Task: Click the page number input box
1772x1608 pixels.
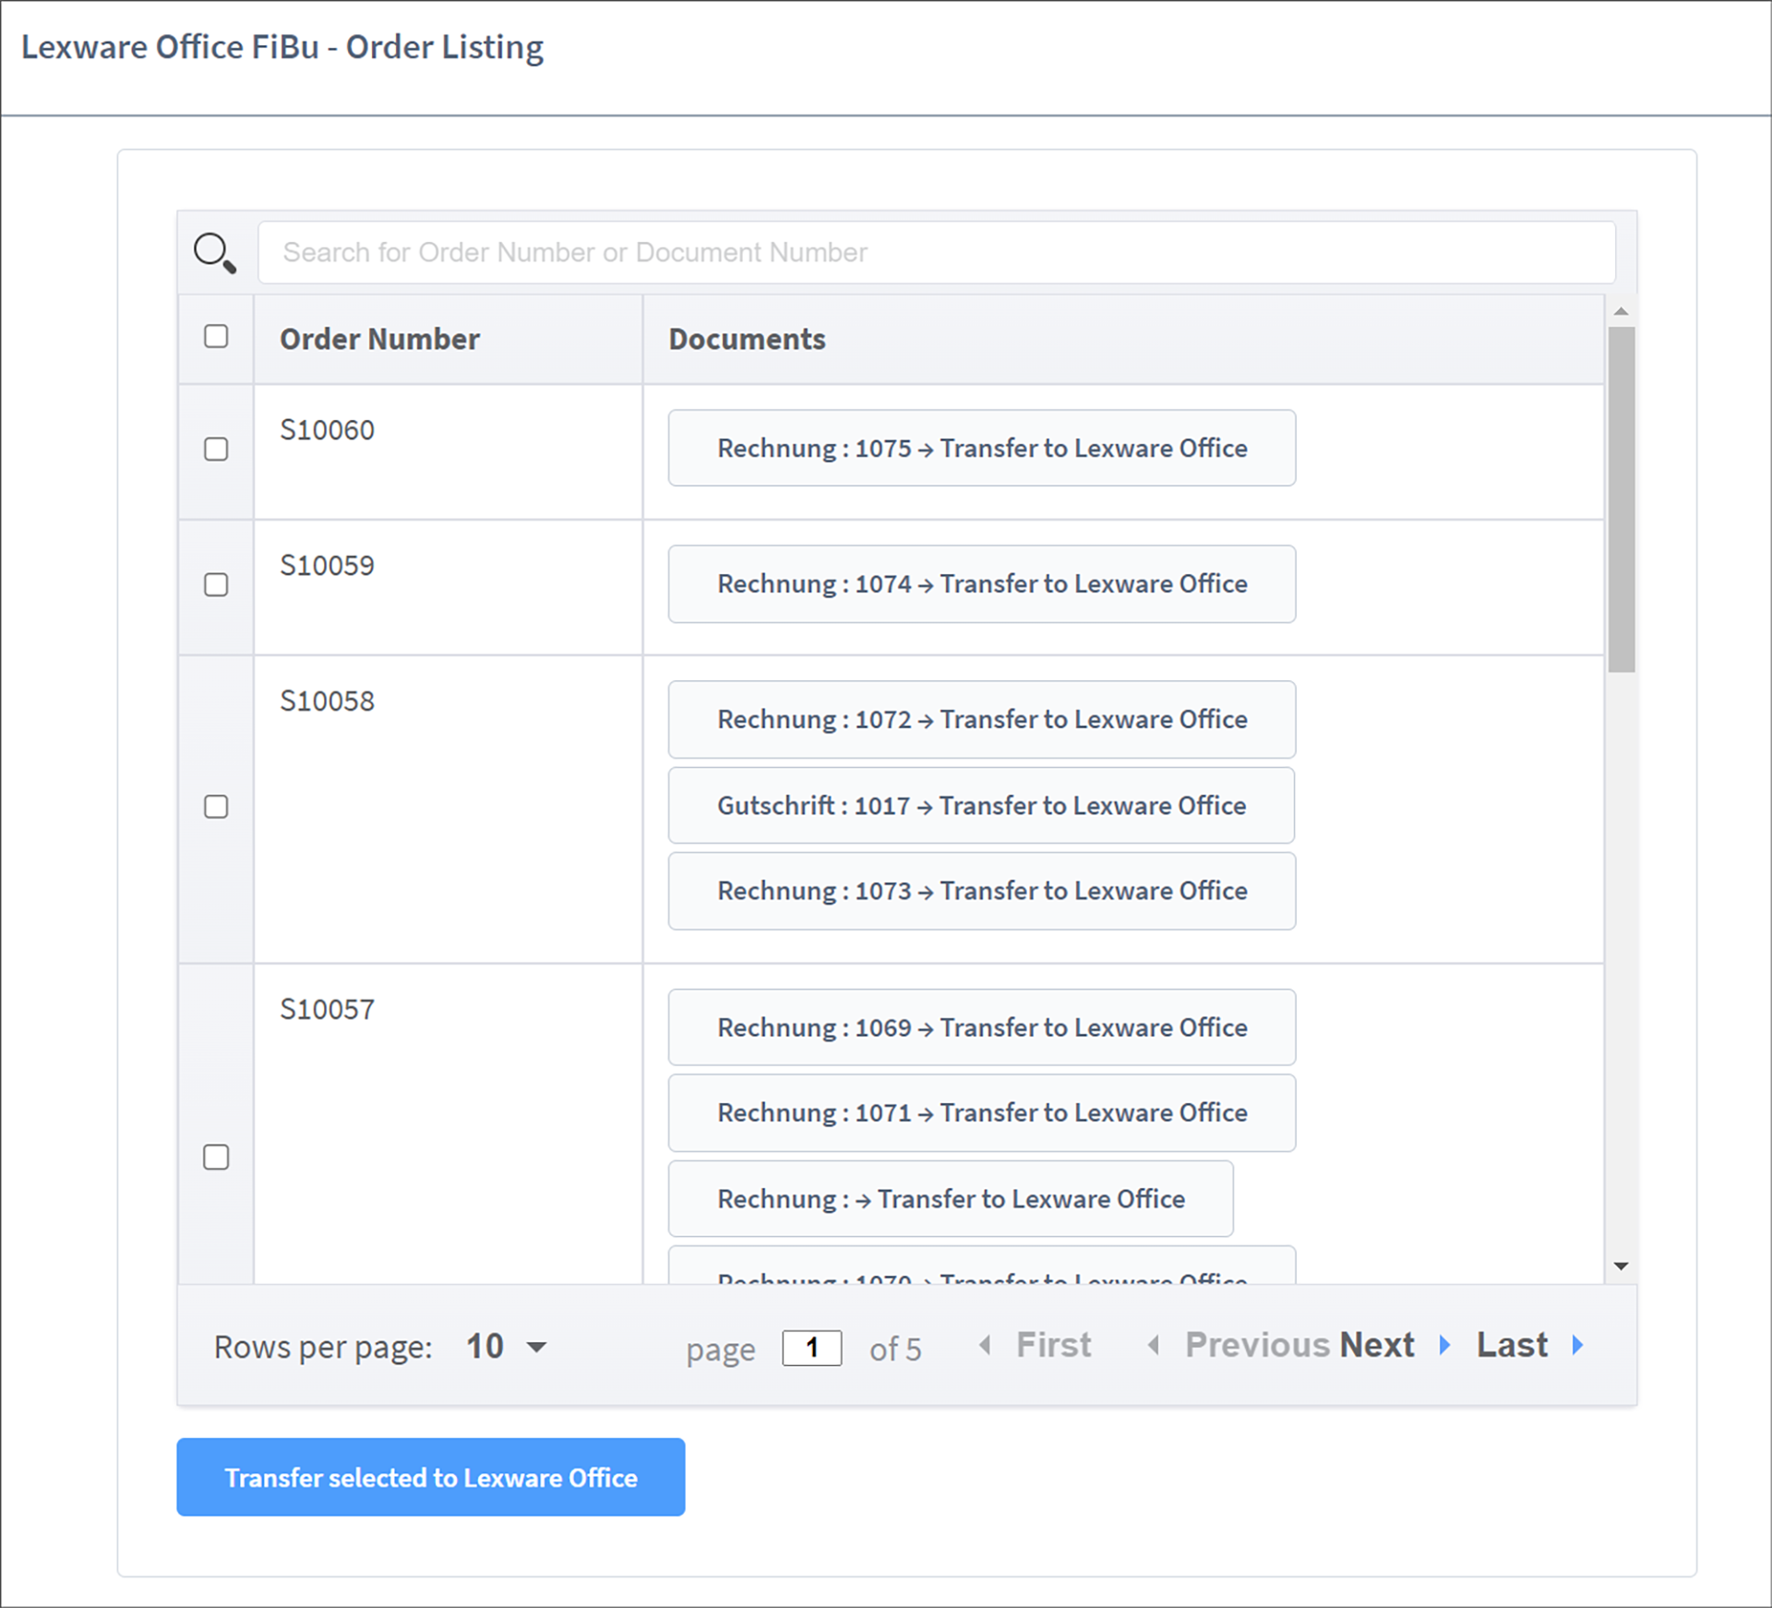Action: 812,1348
